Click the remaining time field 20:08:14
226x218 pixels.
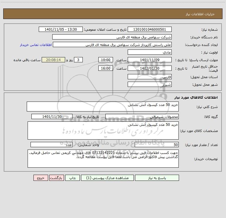[x=53, y=60]
